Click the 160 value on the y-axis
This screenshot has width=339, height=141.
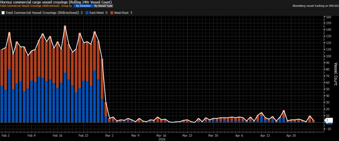coord(329,17)
